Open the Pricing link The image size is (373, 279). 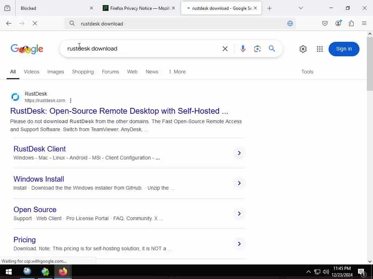coord(24,240)
